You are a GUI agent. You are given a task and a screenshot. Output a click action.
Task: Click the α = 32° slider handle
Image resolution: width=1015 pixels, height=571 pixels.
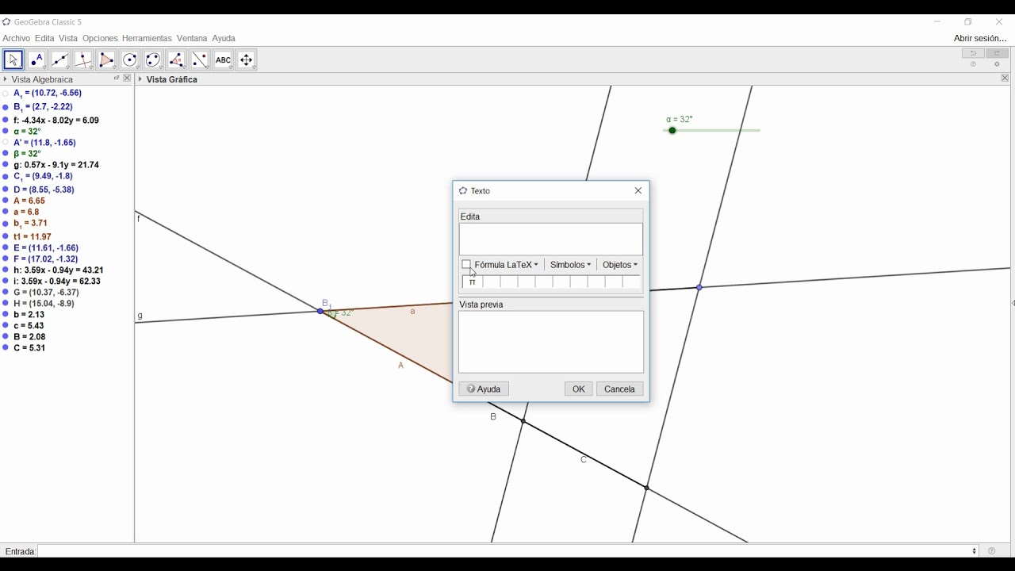click(672, 131)
